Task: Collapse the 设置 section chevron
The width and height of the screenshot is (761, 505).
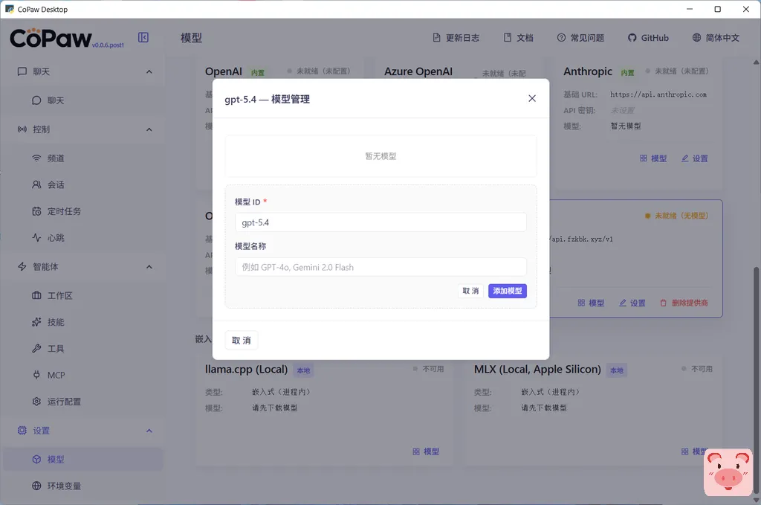Action: point(149,431)
